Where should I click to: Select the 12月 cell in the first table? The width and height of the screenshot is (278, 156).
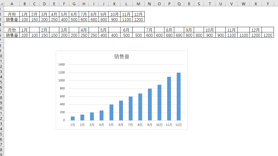click(138, 14)
